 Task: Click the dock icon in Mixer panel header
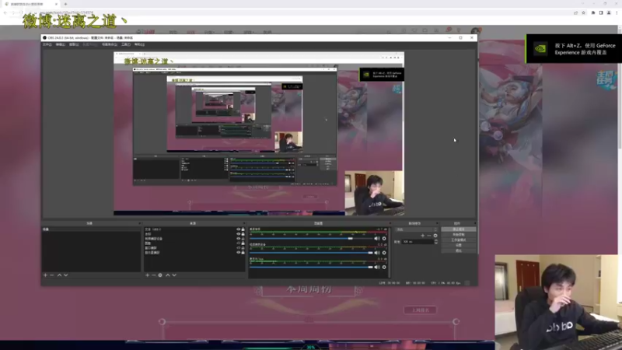tap(390, 223)
